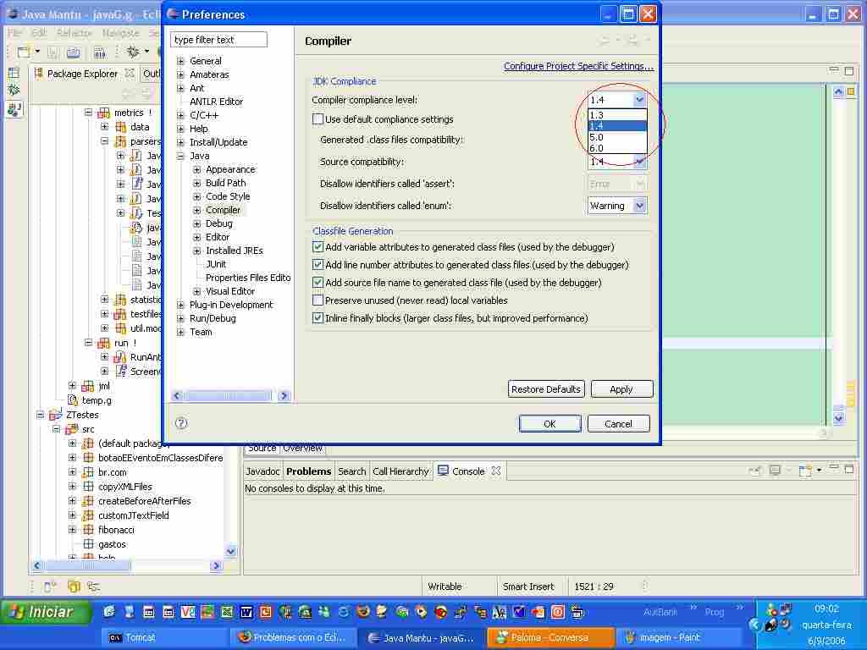Click the Open Console icon in Console view
The height and width of the screenshot is (650, 867).
pyautogui.click(x=805, y=471)
